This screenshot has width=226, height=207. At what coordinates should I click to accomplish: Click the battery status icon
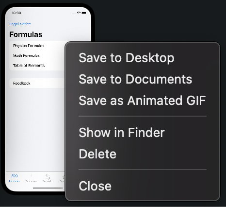pos(84,13)
